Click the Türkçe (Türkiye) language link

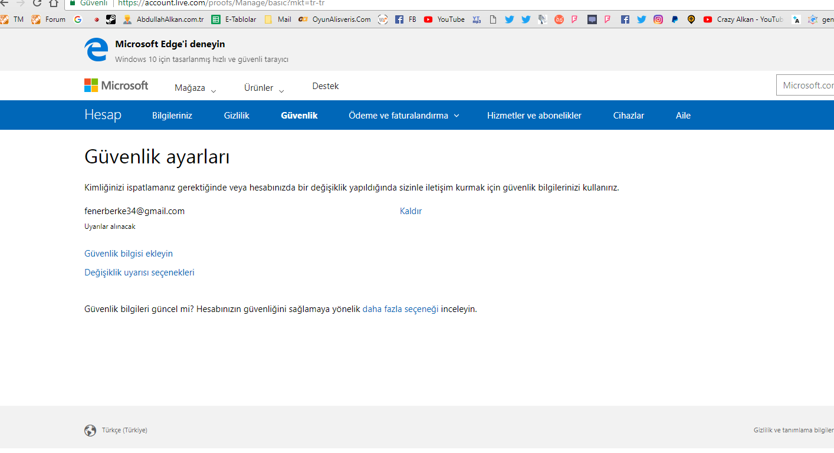[124, 431]
